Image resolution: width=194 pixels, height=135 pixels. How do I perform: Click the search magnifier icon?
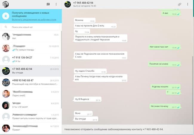click(x=6, y=27)
